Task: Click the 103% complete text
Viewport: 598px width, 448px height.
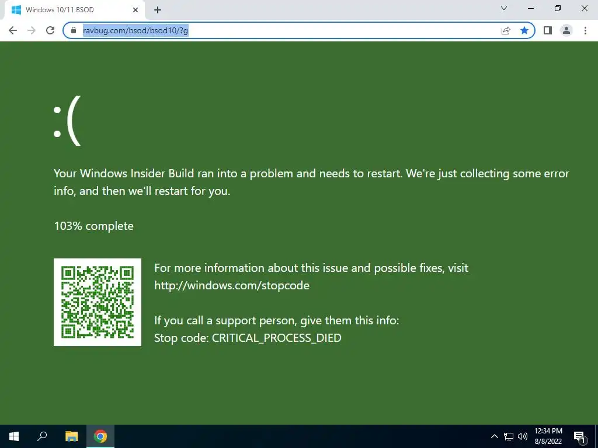Action: click(x=94, y=226)
